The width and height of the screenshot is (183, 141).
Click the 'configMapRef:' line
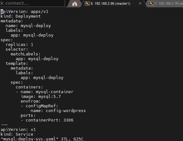pos(40,106)
